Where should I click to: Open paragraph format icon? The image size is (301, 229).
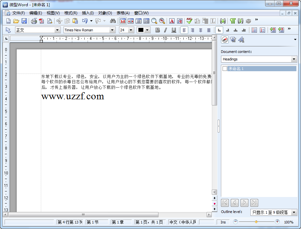(180, 21)
